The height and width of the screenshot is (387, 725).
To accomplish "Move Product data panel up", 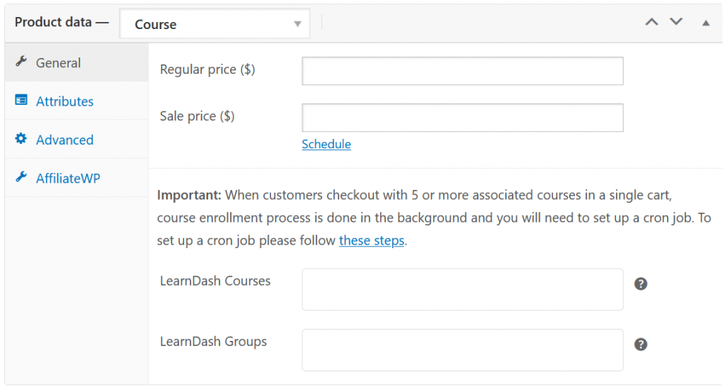I will 651,22.
